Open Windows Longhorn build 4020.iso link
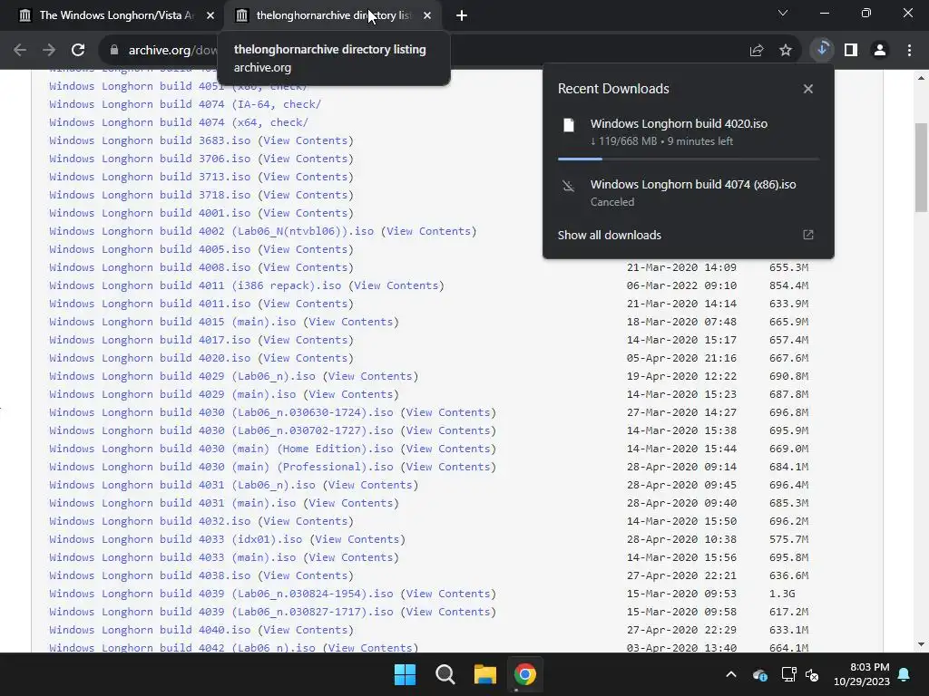929x696 pixels. coord(150,358)
